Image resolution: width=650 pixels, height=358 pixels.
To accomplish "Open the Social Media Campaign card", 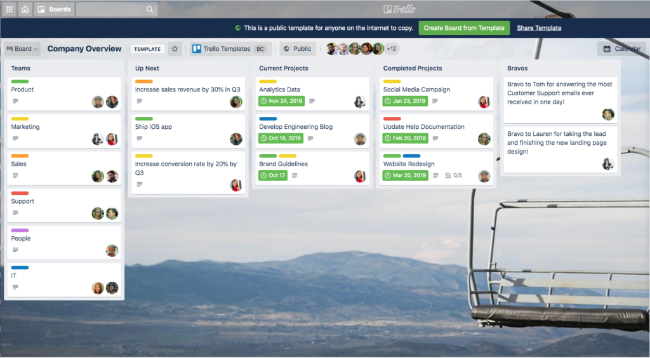I will tap(436, 94).
